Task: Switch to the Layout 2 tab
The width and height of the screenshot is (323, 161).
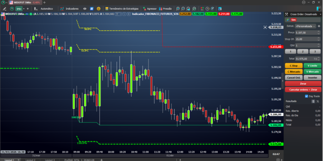Action: pyautogui.click(x=30, y=160)
